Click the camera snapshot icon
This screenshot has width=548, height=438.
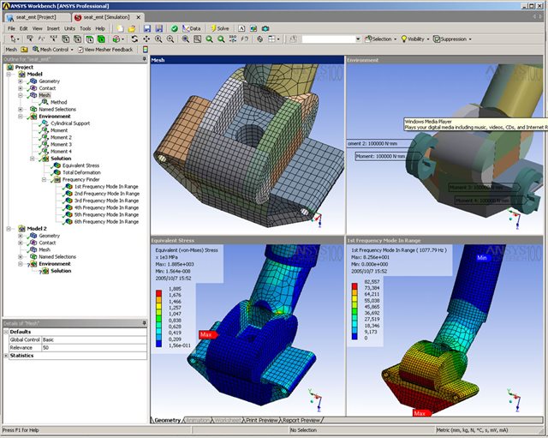coord(265,28)
